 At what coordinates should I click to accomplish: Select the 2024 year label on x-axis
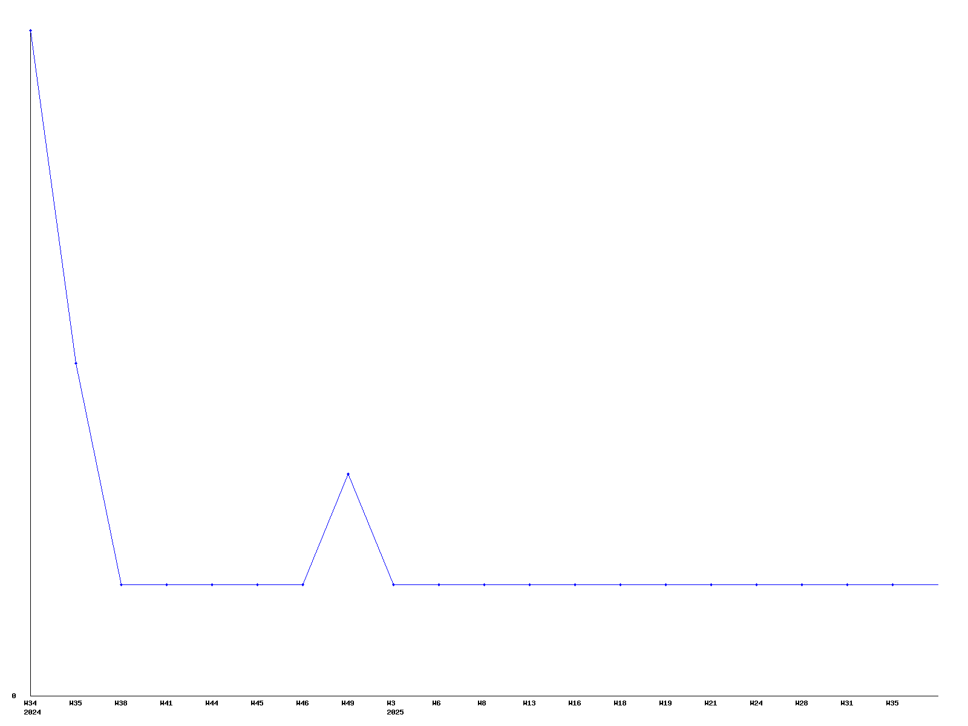click(32, 712)
